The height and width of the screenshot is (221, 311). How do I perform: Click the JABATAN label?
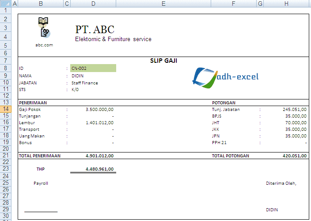pyautogui.click(x=28, y=83)
